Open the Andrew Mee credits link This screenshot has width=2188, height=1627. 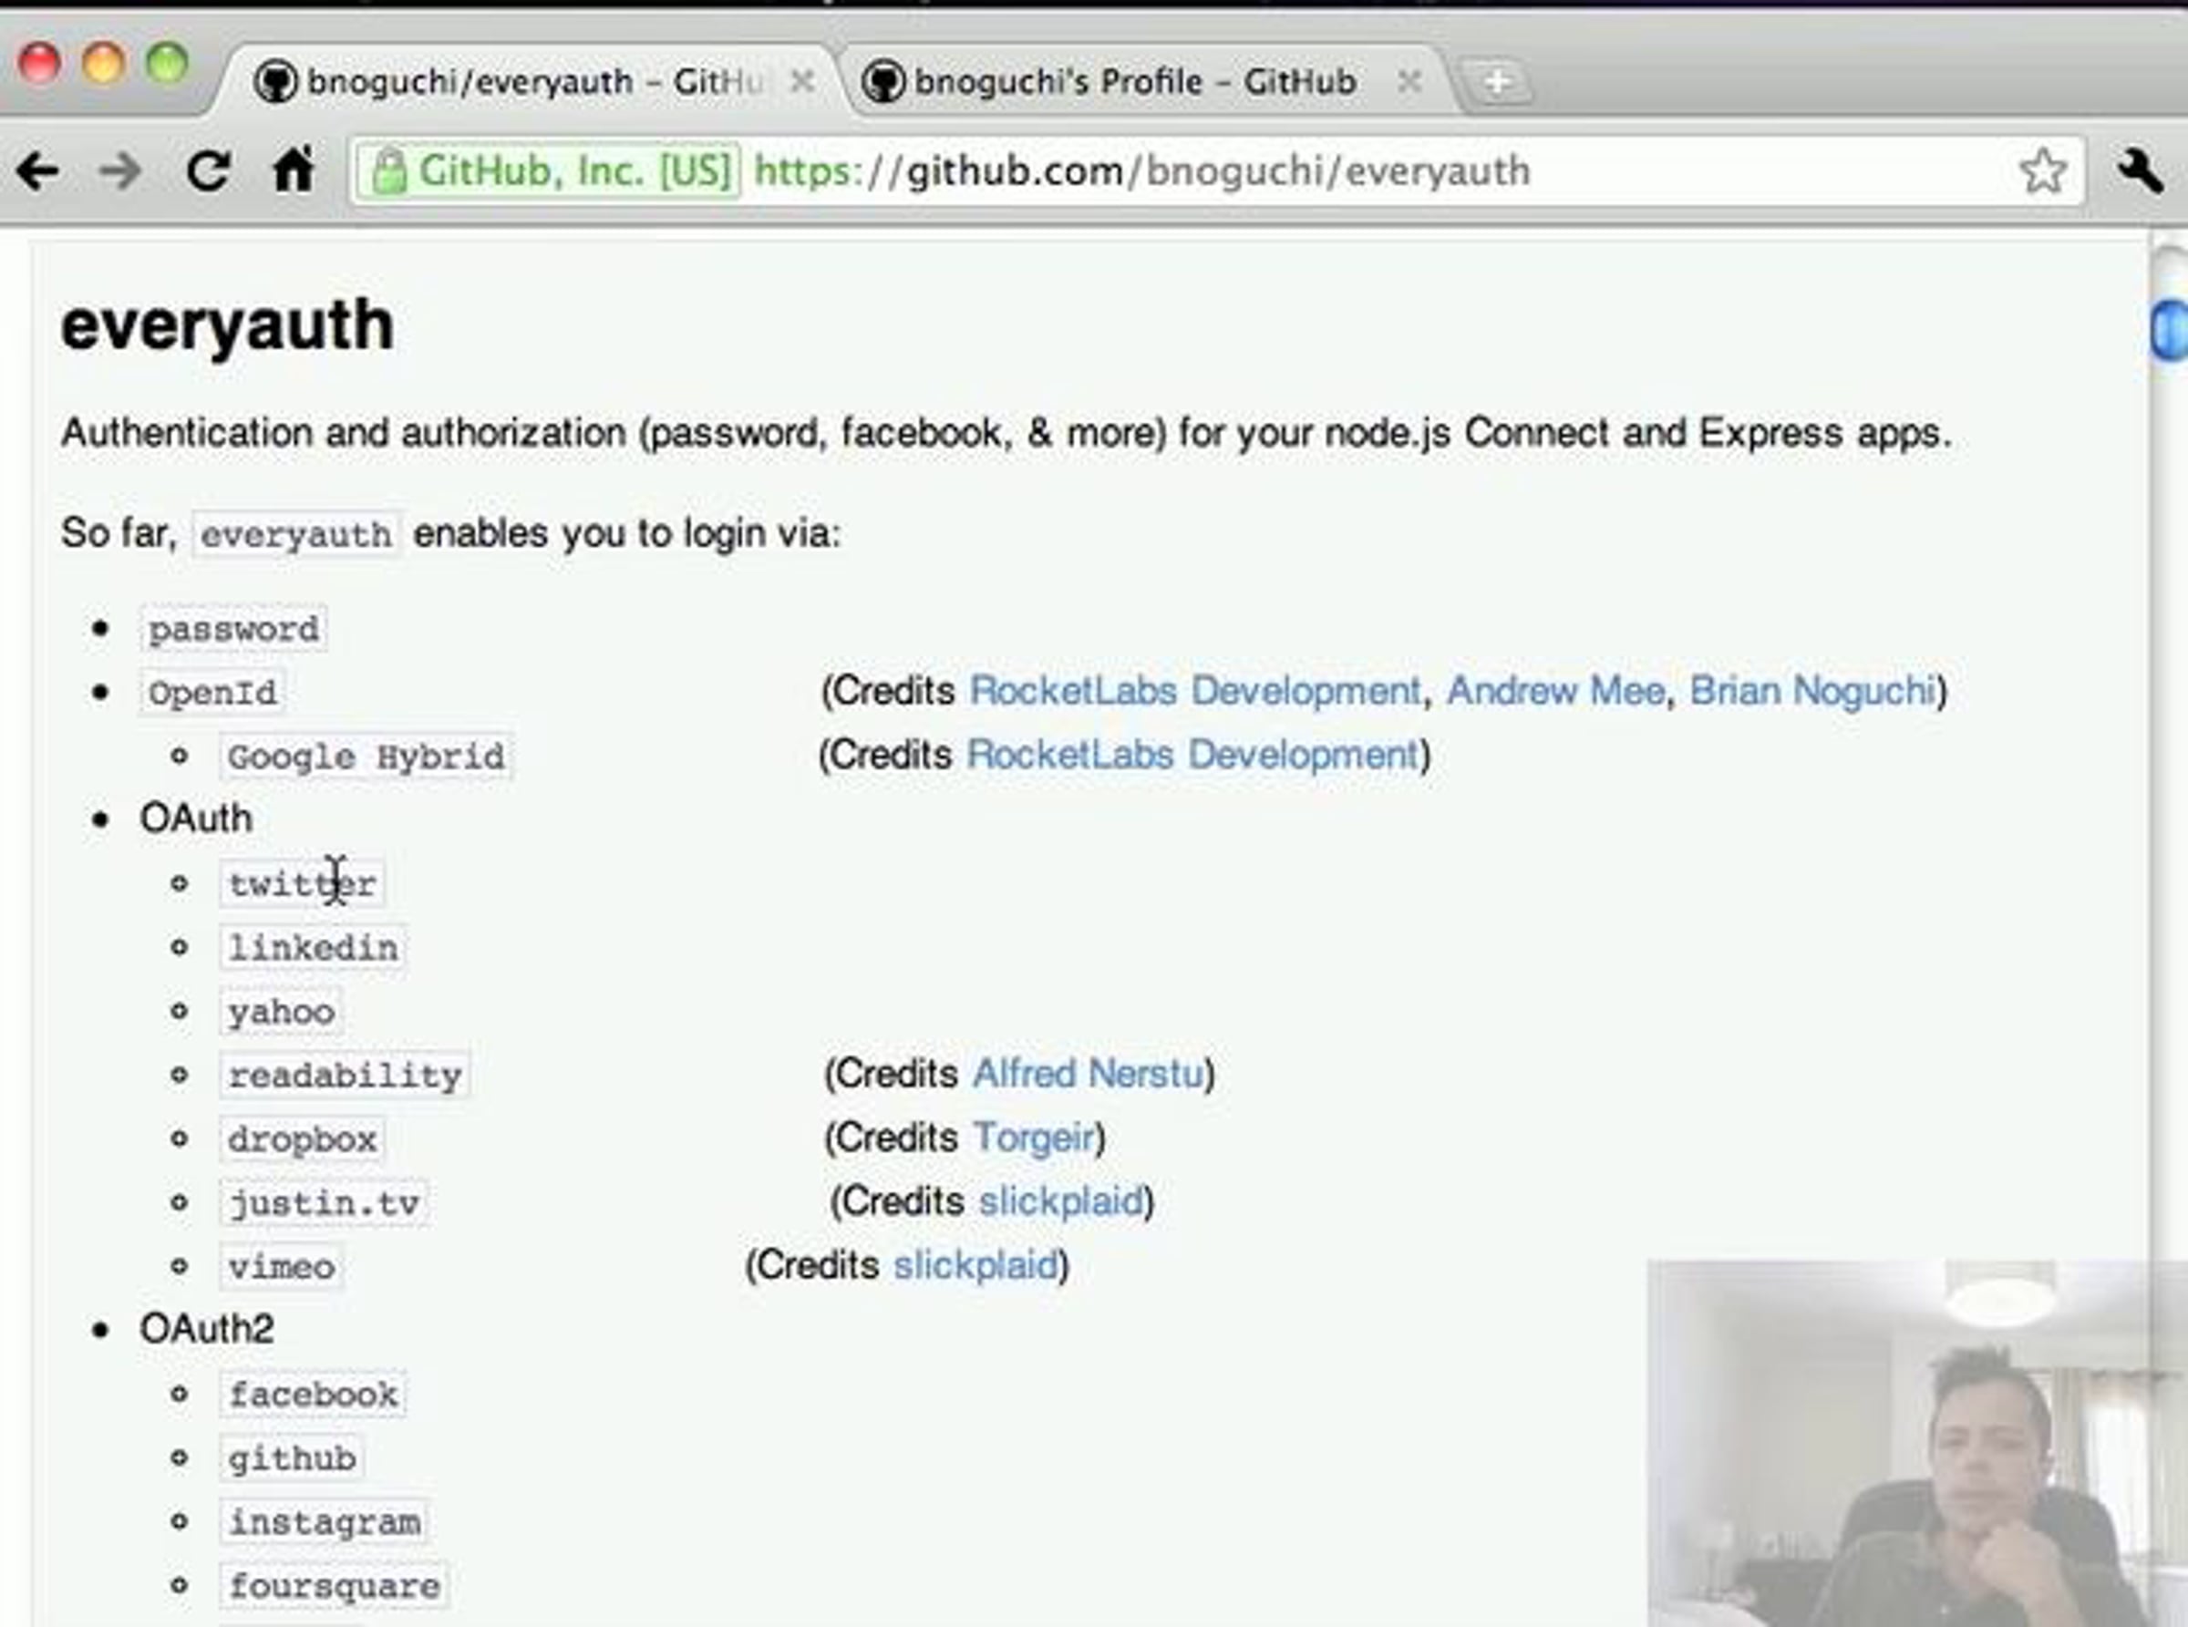[1555, 692]
